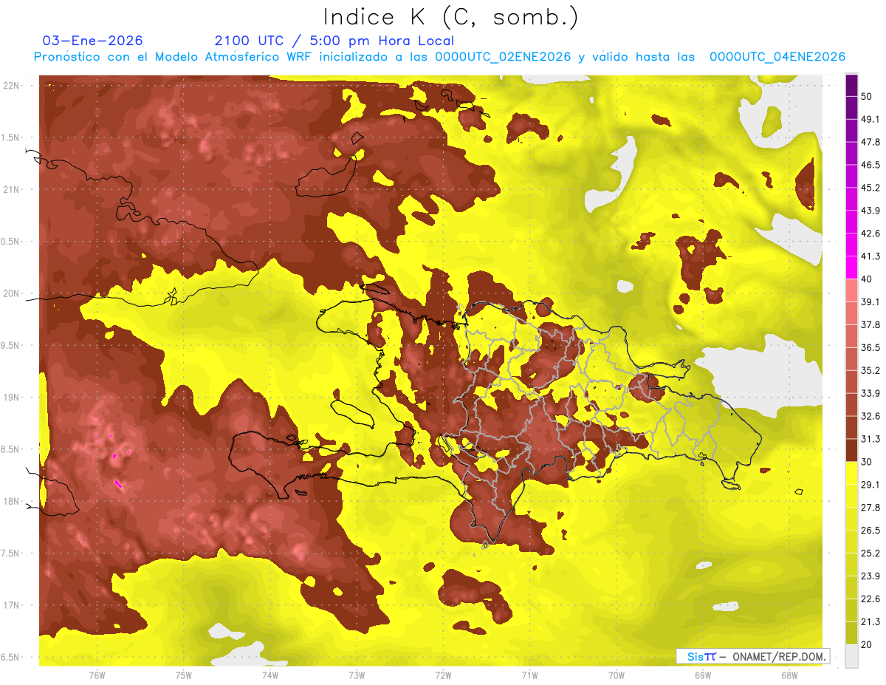Click the colorbar value "37.8"

coord(870,324)
